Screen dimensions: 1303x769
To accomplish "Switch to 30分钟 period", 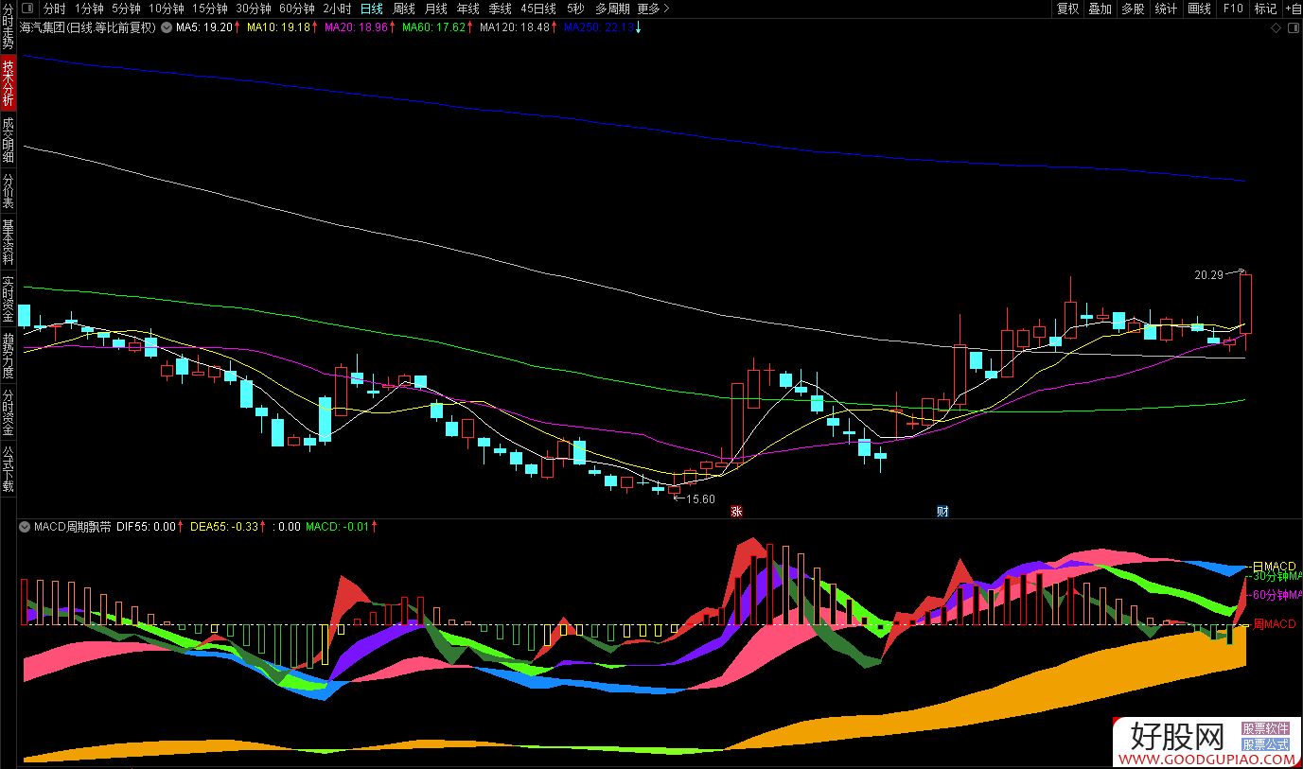I will coord(253,9).
